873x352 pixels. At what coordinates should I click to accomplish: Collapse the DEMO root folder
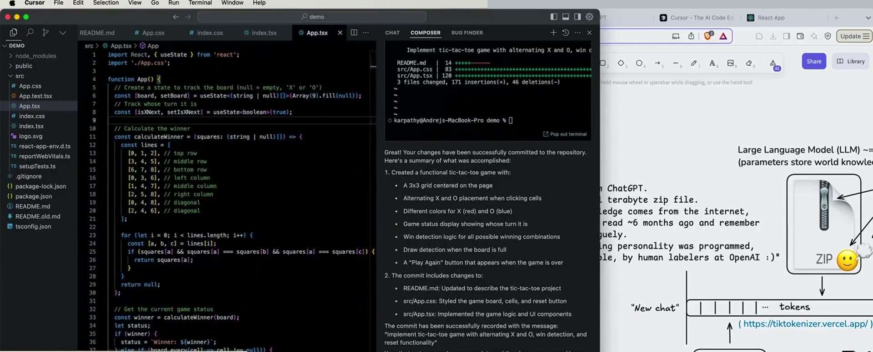39,46
